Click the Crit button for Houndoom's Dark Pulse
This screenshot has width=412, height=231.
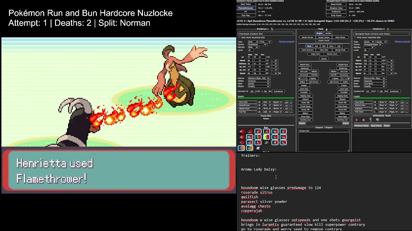click(x=286, y=102)
